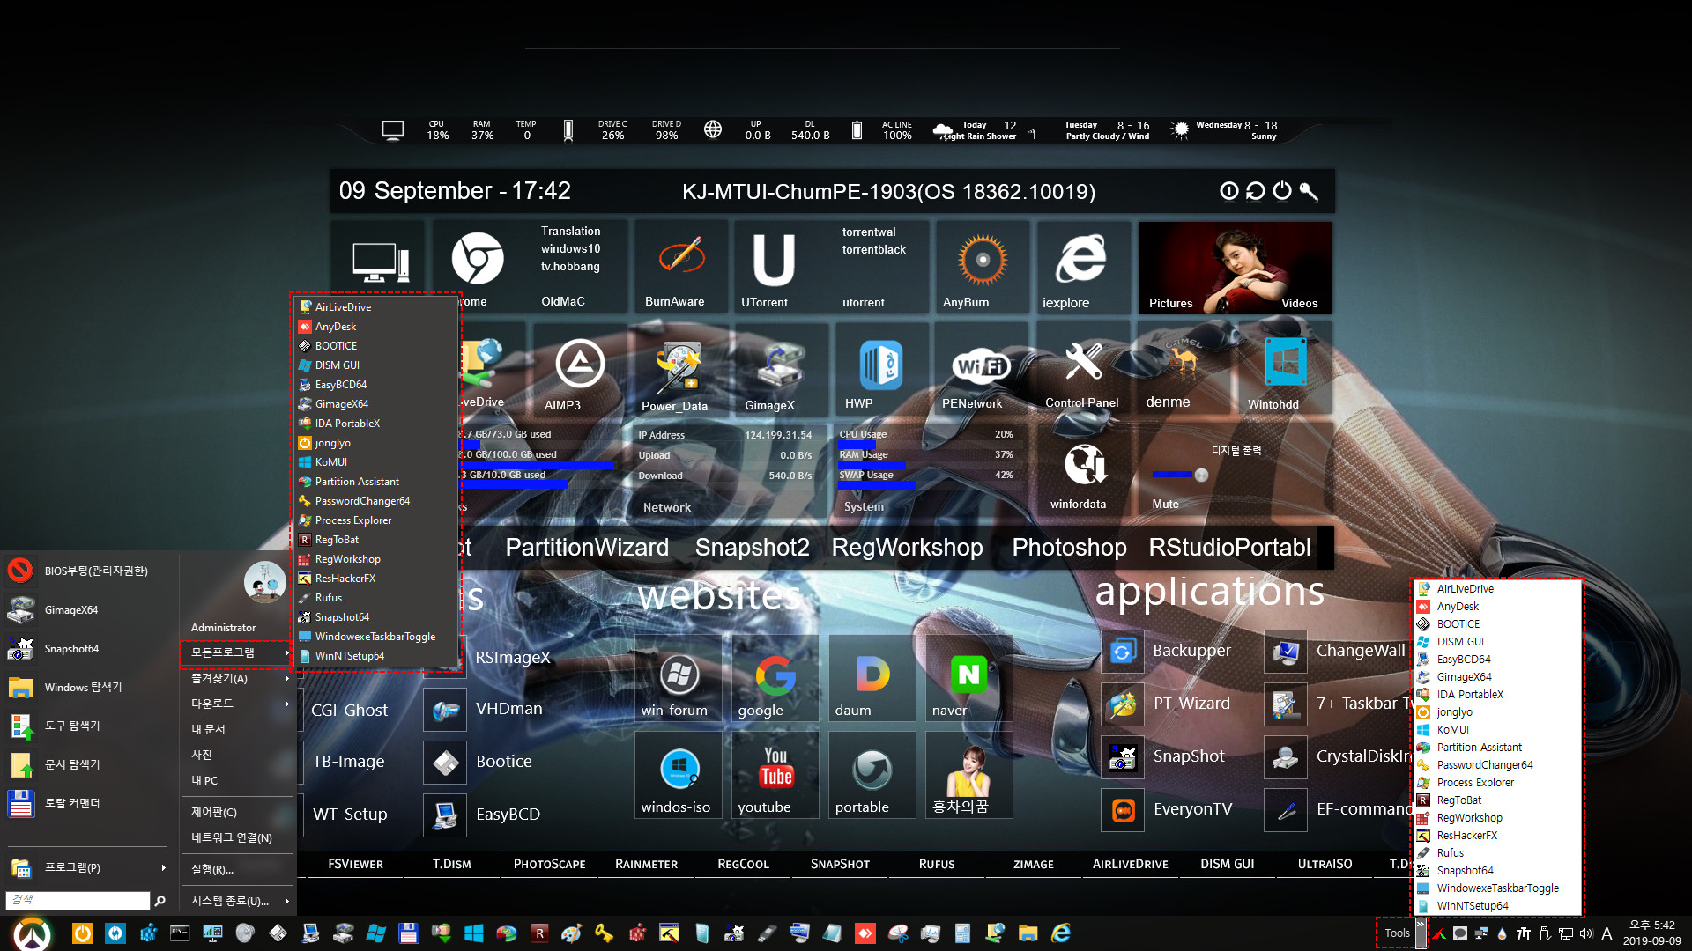The image size is (1692, 951).
Task: Open BIOS부팅(관리자권한) pinned item
Action: [x=87, y=571]
